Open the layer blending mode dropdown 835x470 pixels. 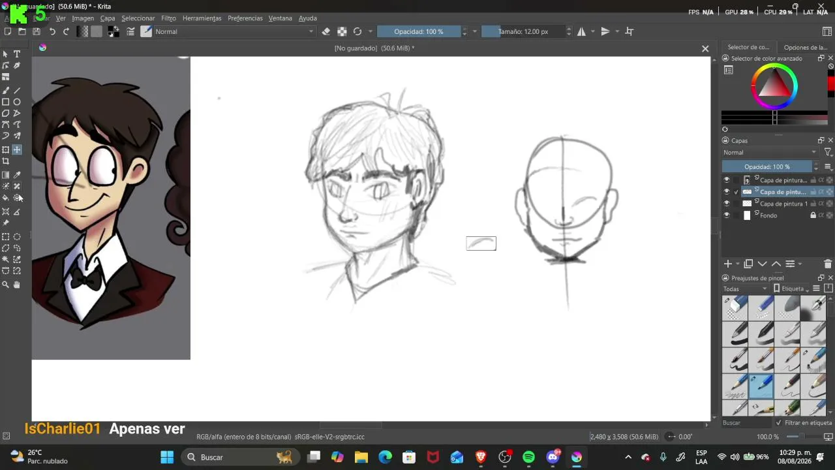pos(770,153)
